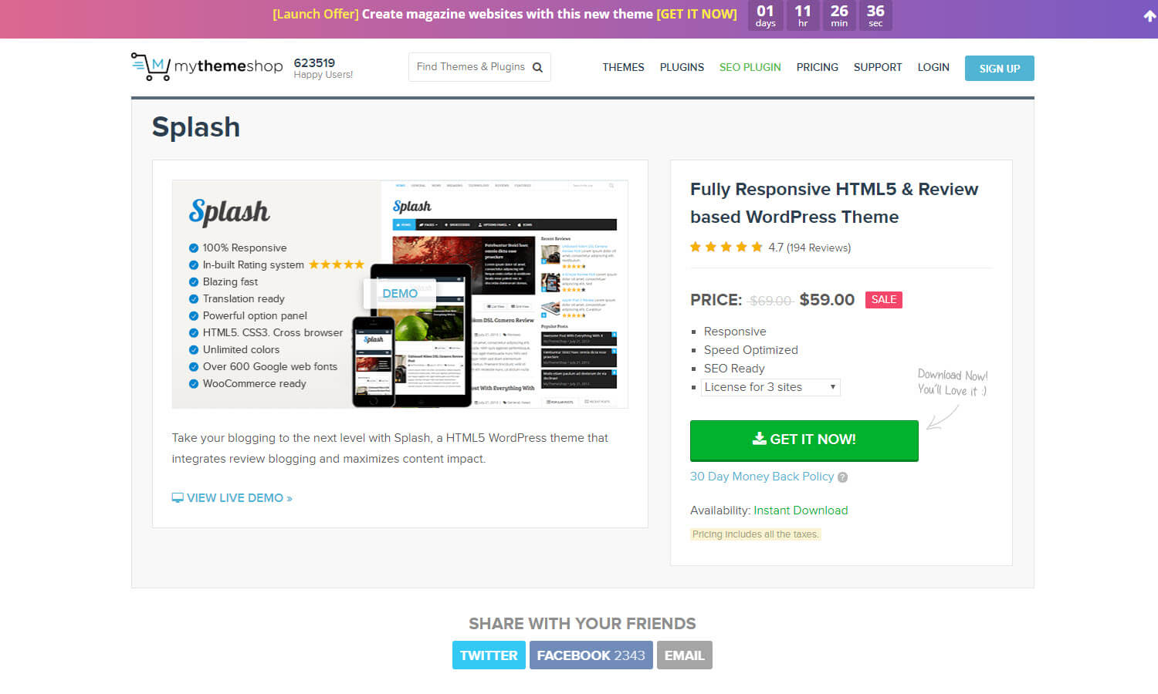This screenshot has width=1158, height=694.
Task: Click the MyThemeShop shopping cart logo
Action: tap(150, 66)
